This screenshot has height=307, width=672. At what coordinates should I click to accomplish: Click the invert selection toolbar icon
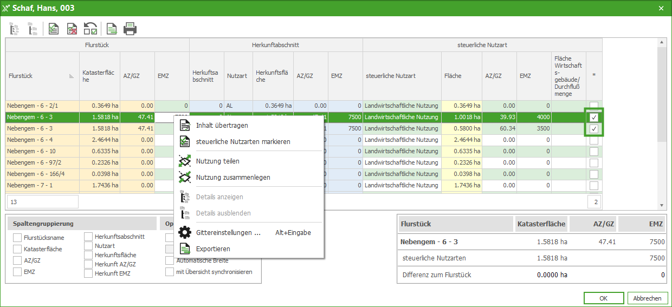(91, 28)
